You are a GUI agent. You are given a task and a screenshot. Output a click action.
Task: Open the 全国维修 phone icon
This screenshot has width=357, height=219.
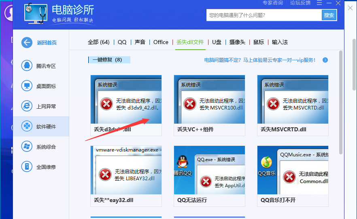click(27, 167)
